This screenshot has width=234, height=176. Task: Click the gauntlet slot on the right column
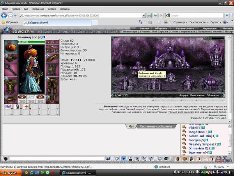52,58
